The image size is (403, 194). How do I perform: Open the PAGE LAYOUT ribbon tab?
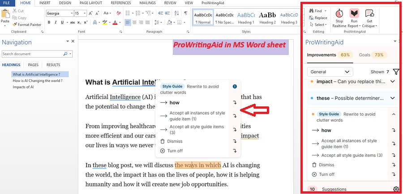[x=91, y=3]
